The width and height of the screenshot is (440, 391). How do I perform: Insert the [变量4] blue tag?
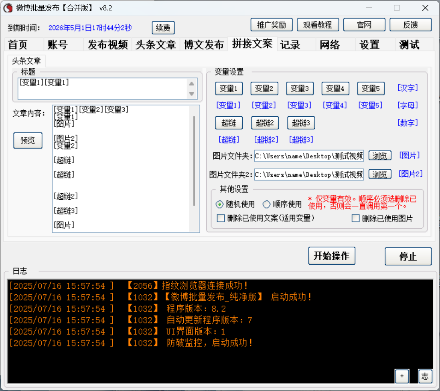(335, 105)
